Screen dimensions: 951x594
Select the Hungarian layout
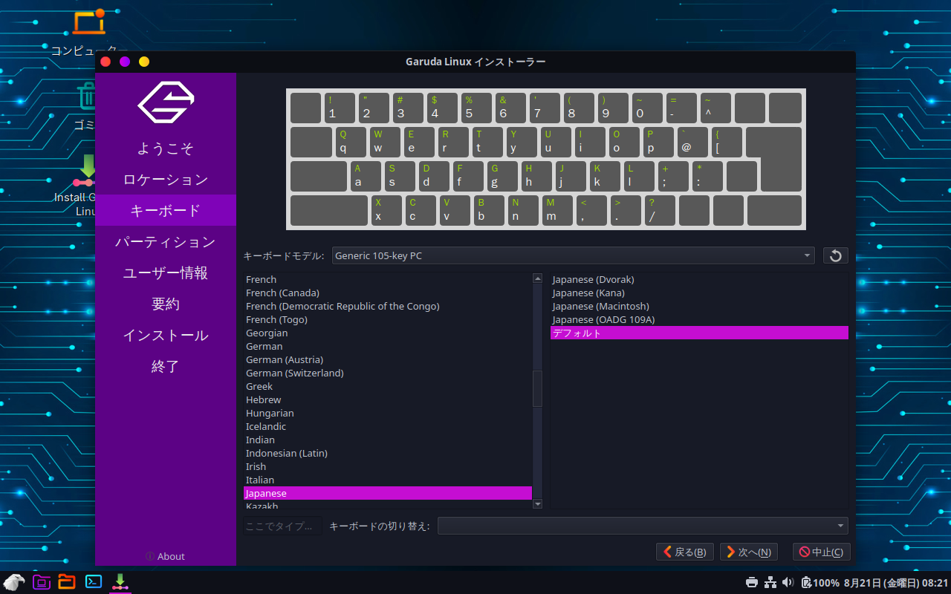click(388, 413)
